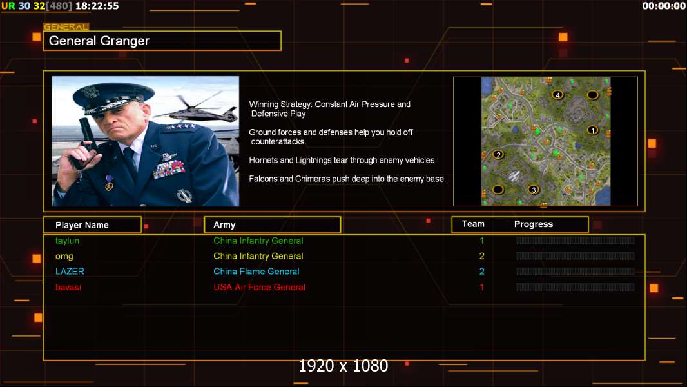Select the Player Name column header

(x=92, y=225)
